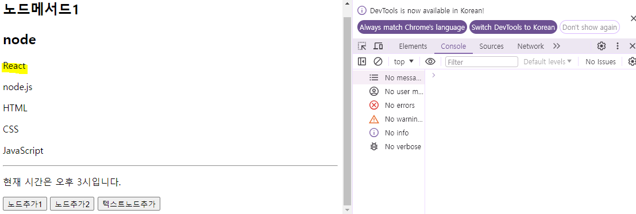The height and width of the screenshot is (214, 636).
Task: Open console settings gear at right edge
Action: [632, 61]
